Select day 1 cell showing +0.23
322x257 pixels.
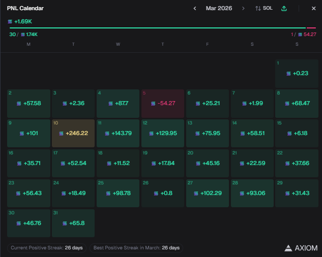click(x=297, y=74)
